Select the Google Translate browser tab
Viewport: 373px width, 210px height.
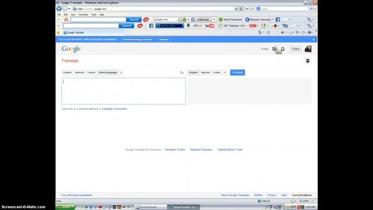(x=93, y=33)
